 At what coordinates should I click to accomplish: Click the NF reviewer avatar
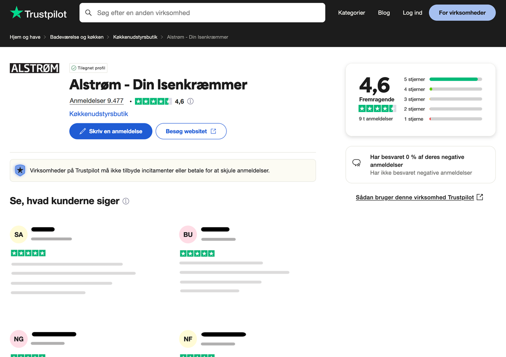point(188,339)
